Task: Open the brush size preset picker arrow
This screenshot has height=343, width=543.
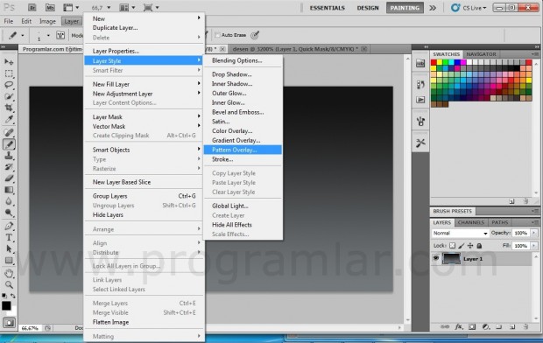Action: (x=48, y=35)
